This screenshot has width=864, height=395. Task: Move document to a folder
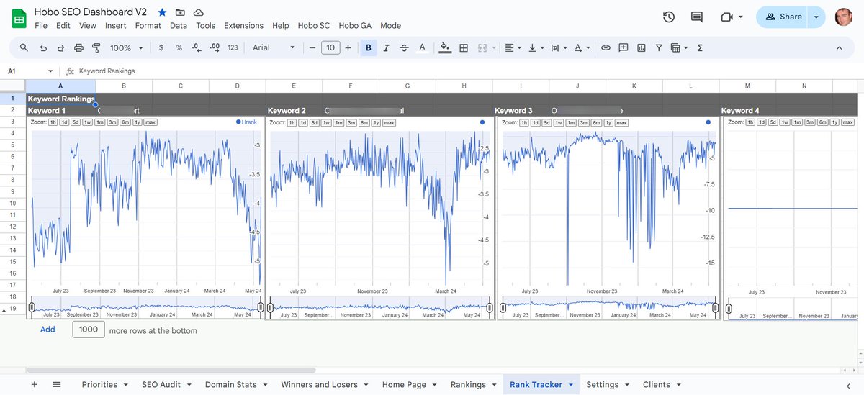click(x=180, y=13)
